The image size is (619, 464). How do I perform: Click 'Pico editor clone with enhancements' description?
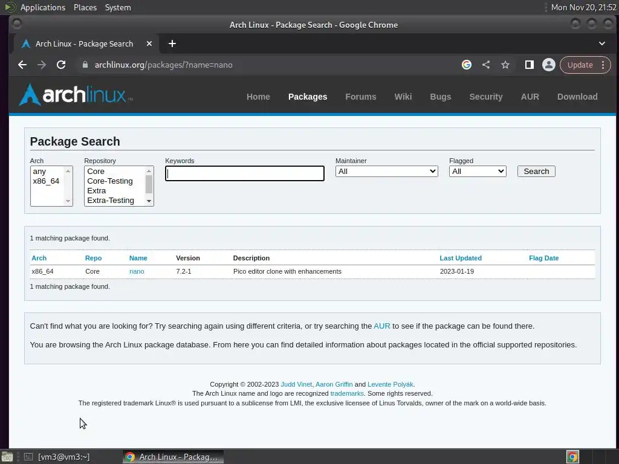287,271
